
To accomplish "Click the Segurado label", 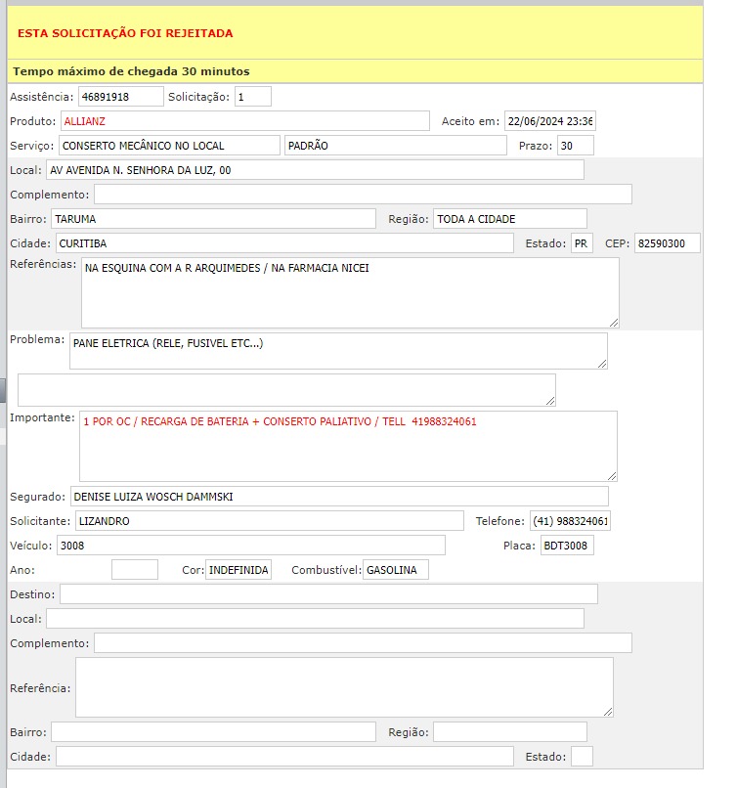I will 38,497.
